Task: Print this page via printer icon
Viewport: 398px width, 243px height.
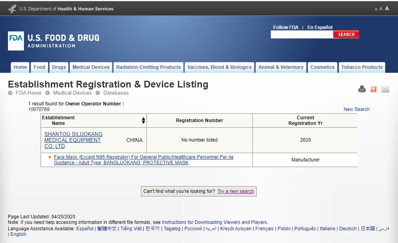Action: click(362, 89)
